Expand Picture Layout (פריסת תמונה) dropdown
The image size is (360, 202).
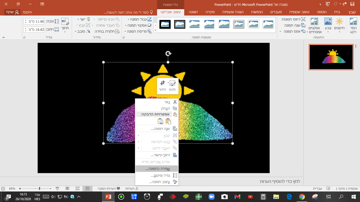click(x=126, y=32)
